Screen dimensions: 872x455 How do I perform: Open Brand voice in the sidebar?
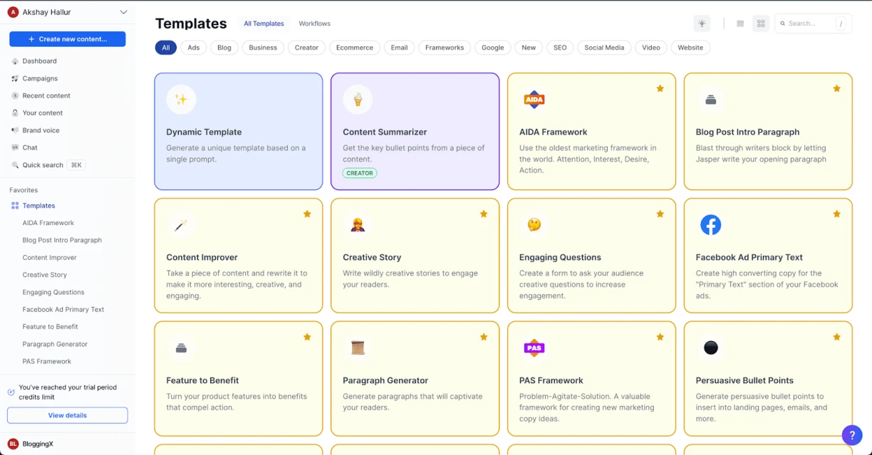pos(41,130)
